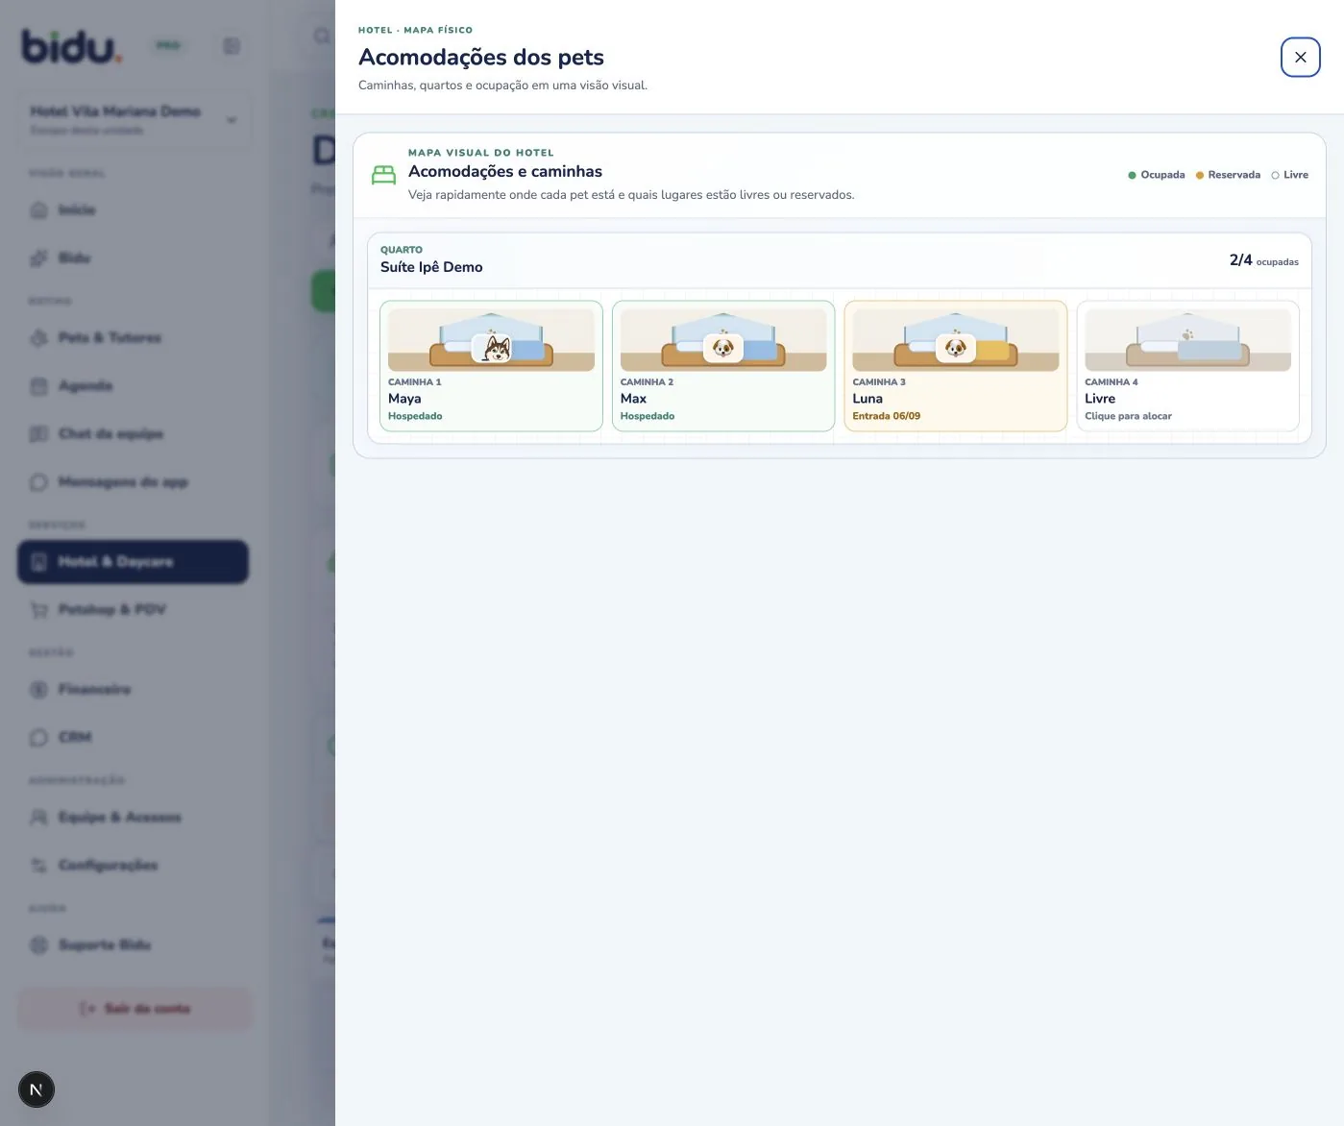Click the sliders icon for Configurações
Image resolution: width=1344 pixels, height=1126 pixels.
coord(38,866)
